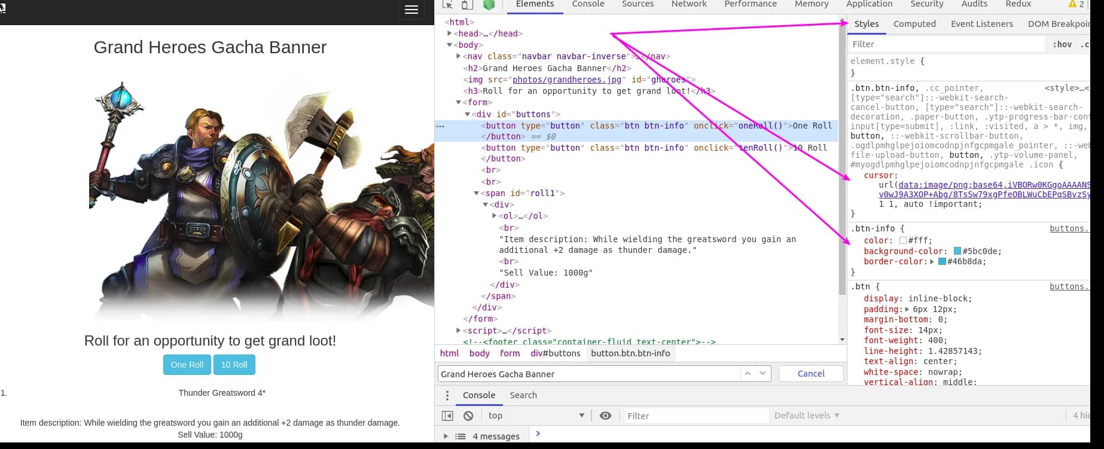The image size is (1104, 449).
Task: Expand the head element node
Action: 450,33
